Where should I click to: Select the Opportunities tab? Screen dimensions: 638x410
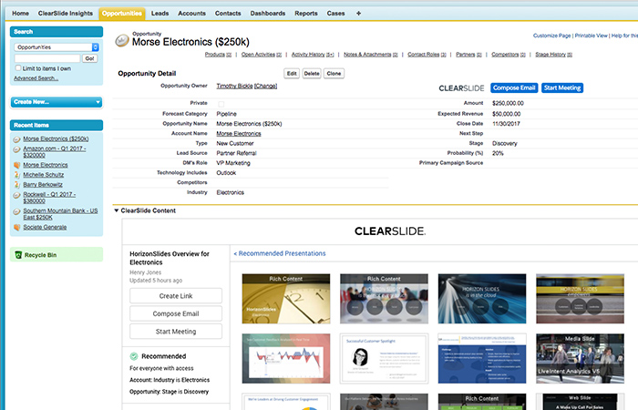[122, 14]
